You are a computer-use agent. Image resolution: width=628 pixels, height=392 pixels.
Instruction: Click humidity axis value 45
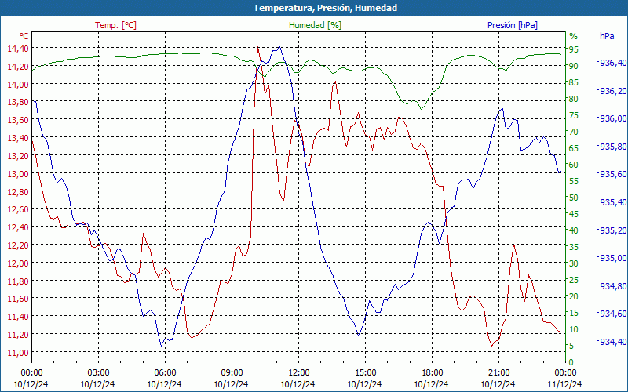(x=574, y=214)
